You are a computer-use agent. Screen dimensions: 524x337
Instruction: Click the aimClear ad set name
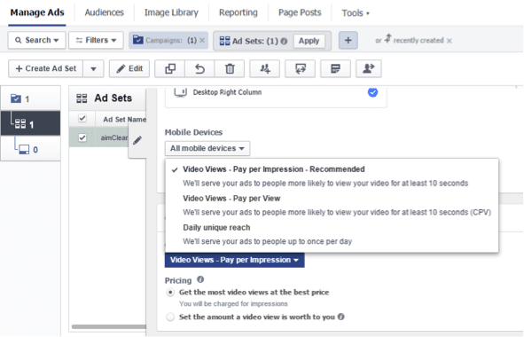point(114,137)
